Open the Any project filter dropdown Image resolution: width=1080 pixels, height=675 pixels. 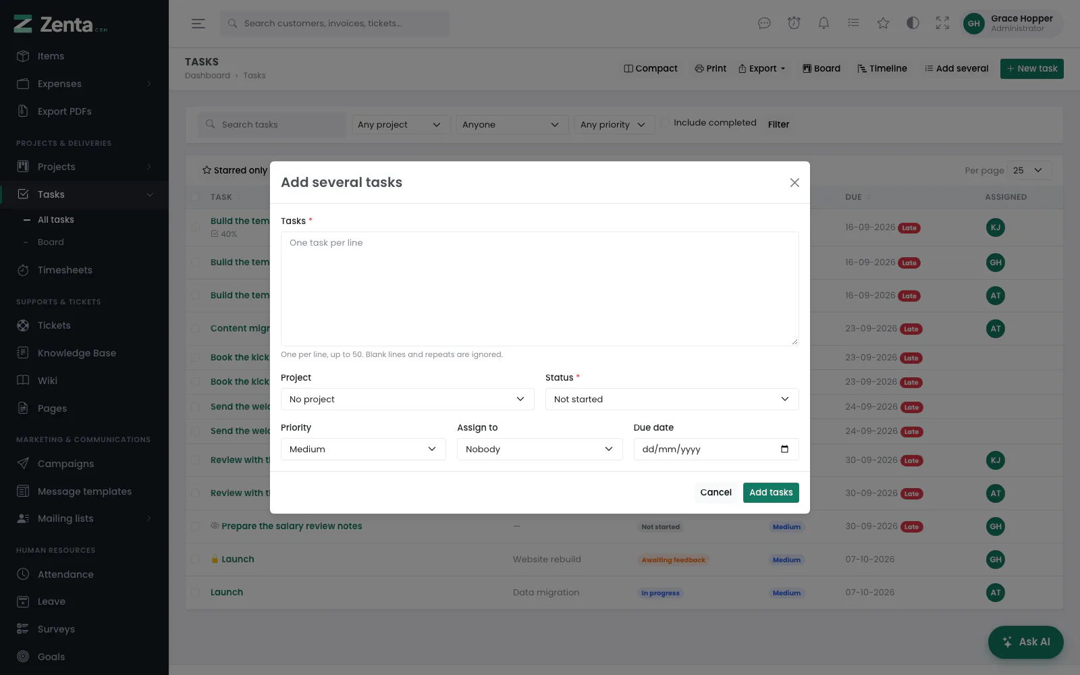pyautogui.click(x=401, y=125)
